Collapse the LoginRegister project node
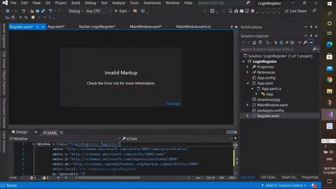Image resolution: width=336 pixels, height=189 pixels. (244, 61)
